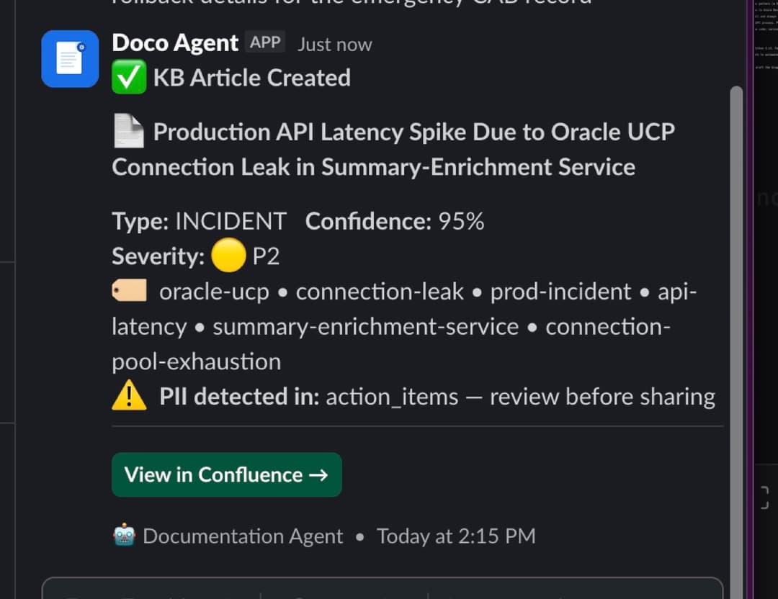Click the 'oracle-ucp' tag

click(x=215, y=292)
